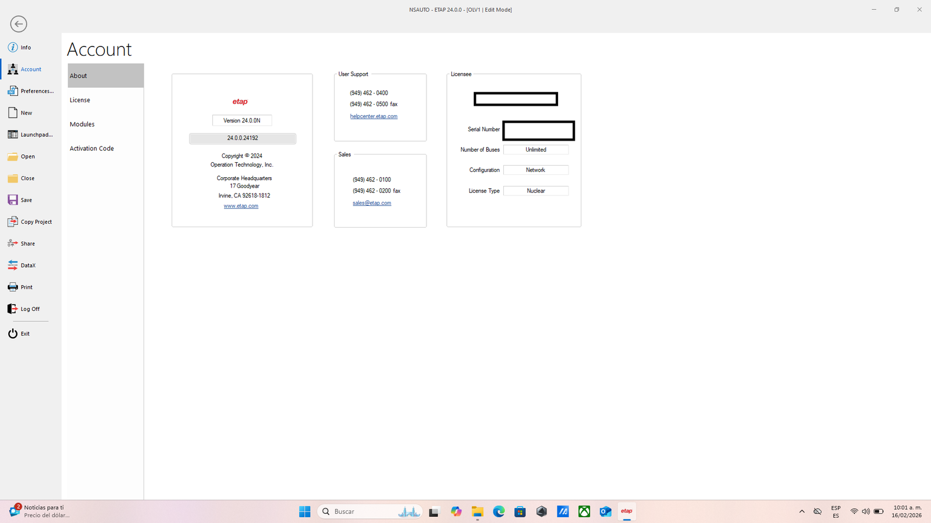Viewport: 931px width, 523px height.
Task: Open the Launchpad item
Action: pyautogui.click(x=30, y=134)
